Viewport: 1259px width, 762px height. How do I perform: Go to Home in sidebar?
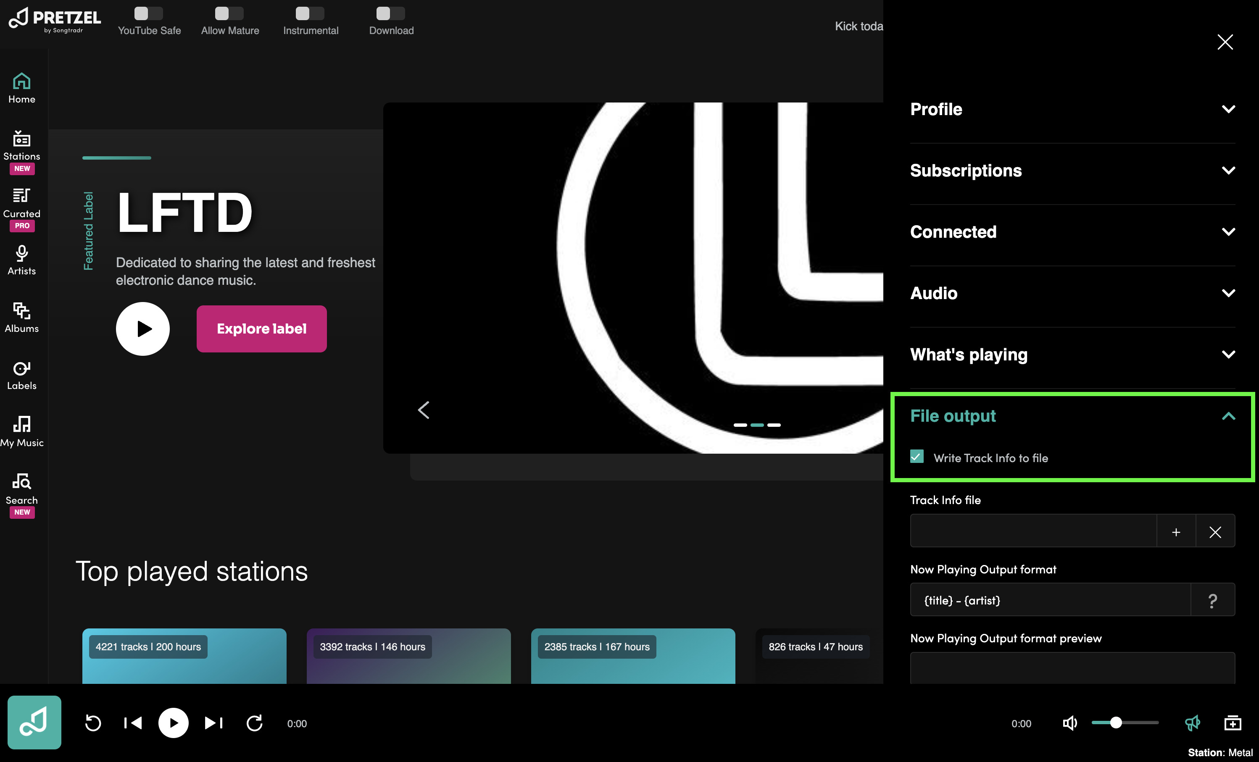click(21, 88)
